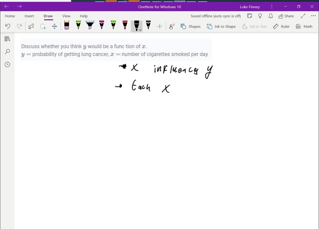The width and height of the screenshot is (319, 229).
Task: Select the Eraser tool
Action: pyautogui.click(x=66, y=25)
